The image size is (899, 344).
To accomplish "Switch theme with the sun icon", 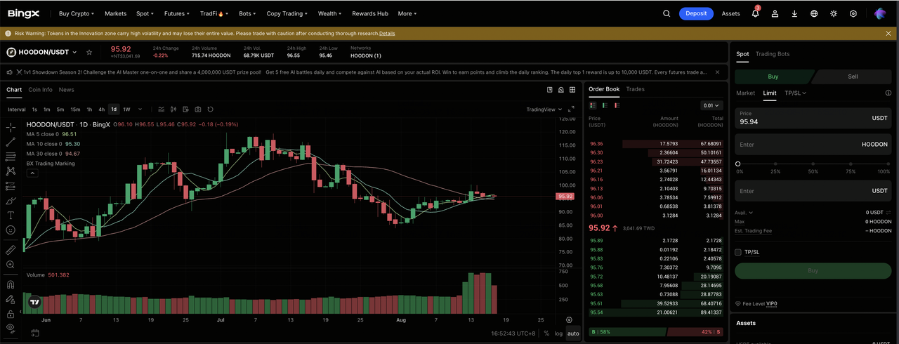I will [834, 13].
